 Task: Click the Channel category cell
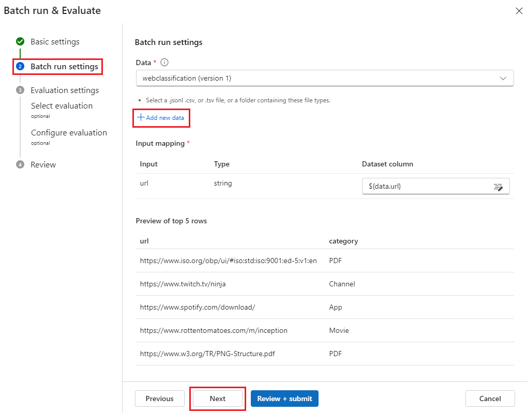pos(342,284)
